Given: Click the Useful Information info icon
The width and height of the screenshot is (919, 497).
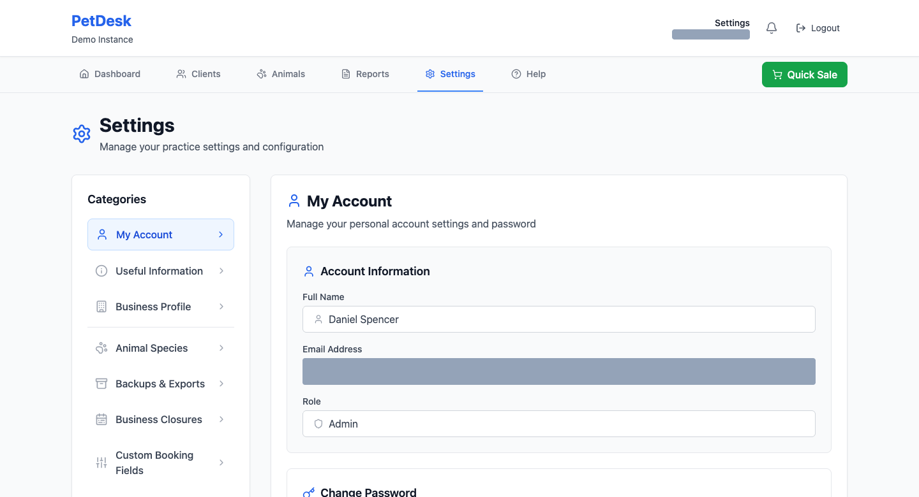Looking at the screenshot, I should (x=101, y=271).
